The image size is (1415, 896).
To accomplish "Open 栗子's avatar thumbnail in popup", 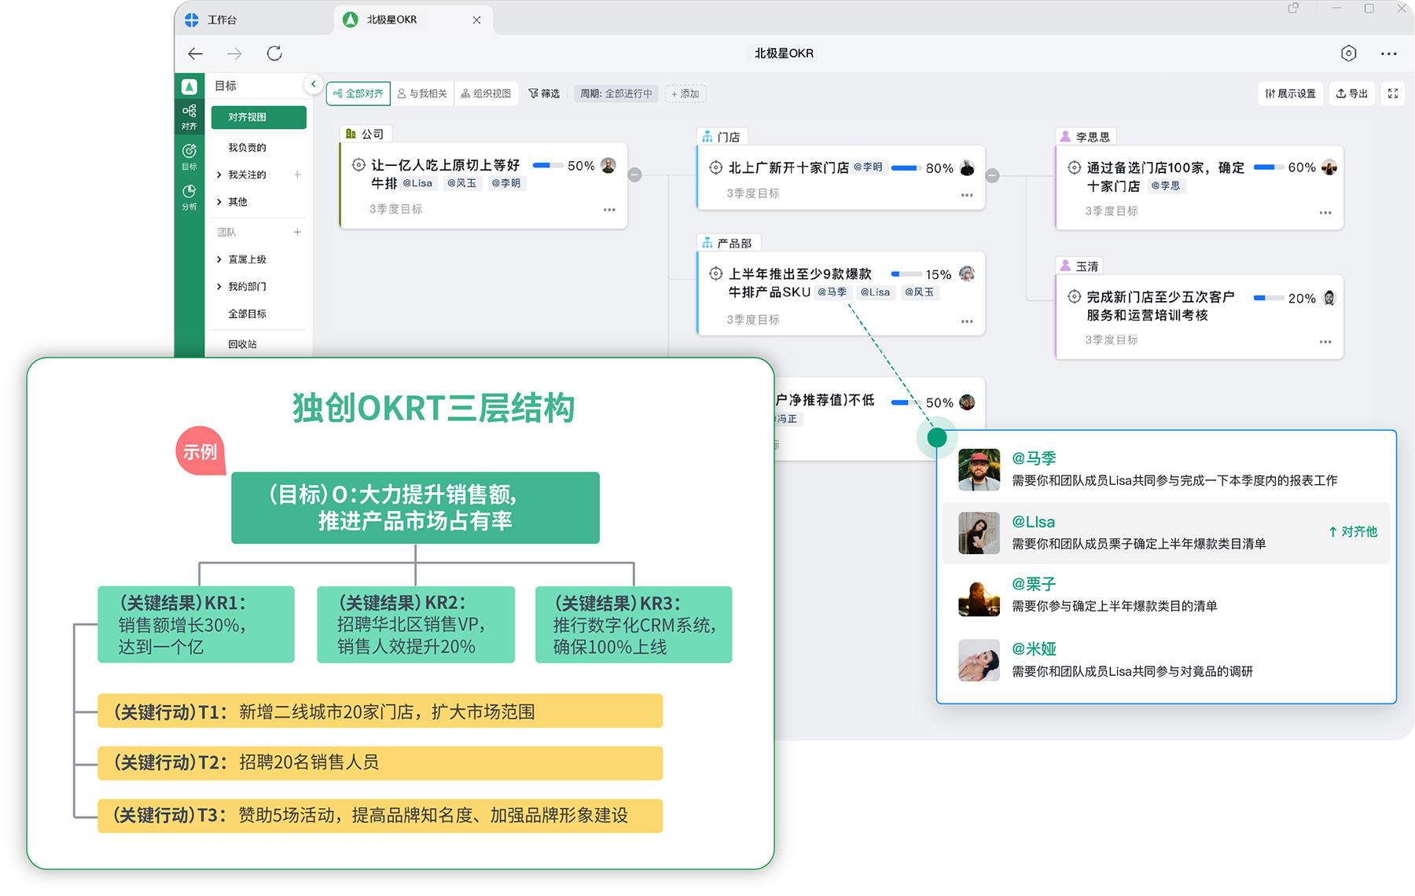I will [979, 596].
